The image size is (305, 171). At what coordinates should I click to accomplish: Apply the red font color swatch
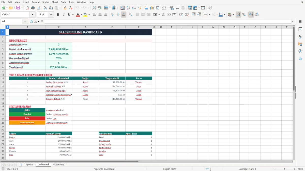[78, 15]
